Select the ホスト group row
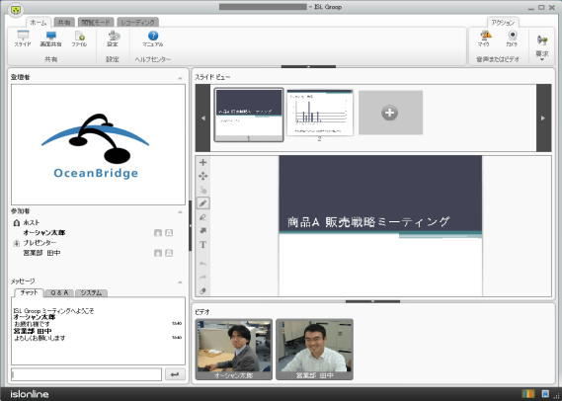Screen dimensions: 562x401 (32, 222)
